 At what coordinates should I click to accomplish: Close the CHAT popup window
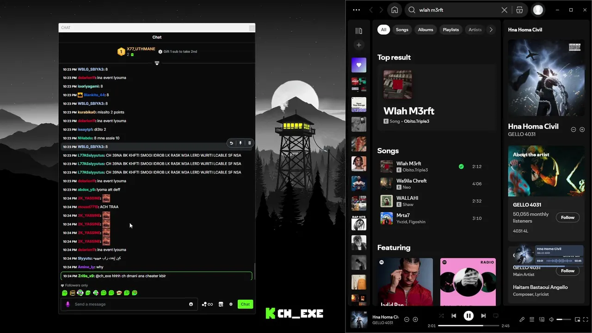pos(252,28)
